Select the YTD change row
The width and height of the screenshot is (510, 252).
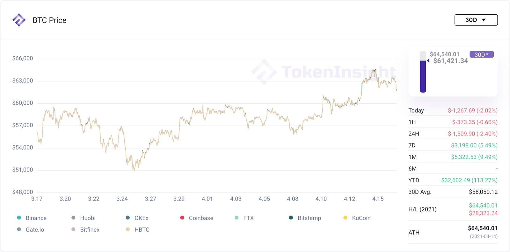coord(453,180)
